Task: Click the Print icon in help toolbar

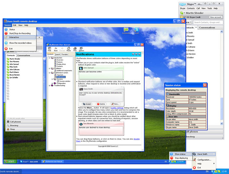Action: click(x=75, y=49)
